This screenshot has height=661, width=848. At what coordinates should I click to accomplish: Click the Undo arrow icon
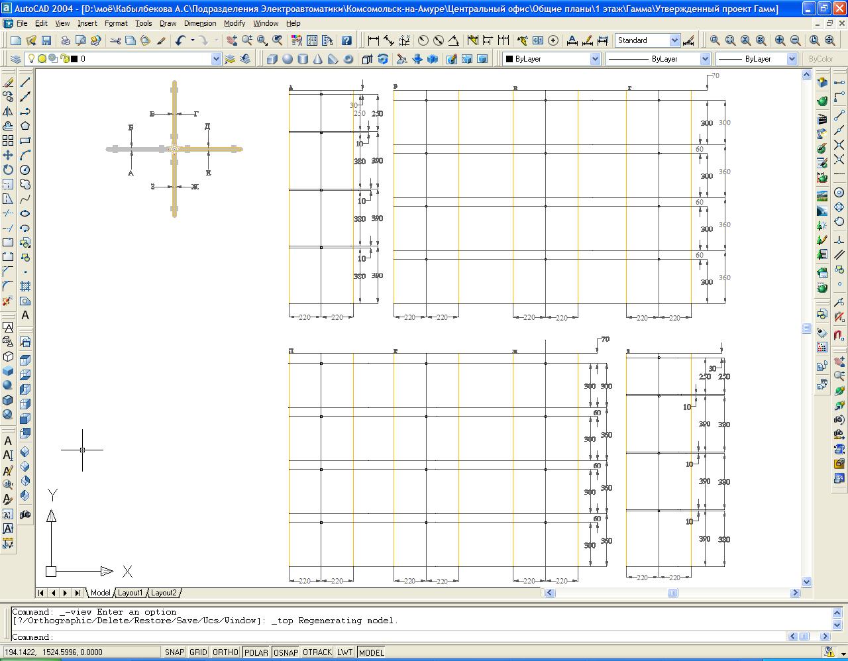pos(180,40)
